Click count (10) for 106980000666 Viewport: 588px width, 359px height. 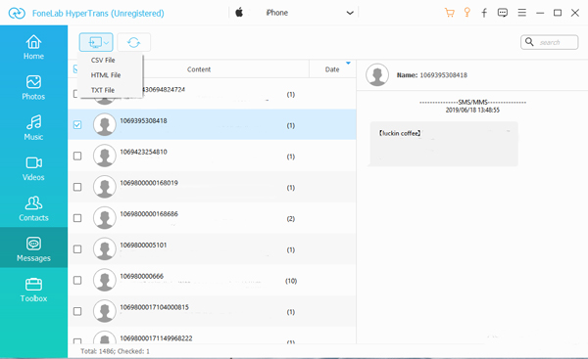pos(291,281)
